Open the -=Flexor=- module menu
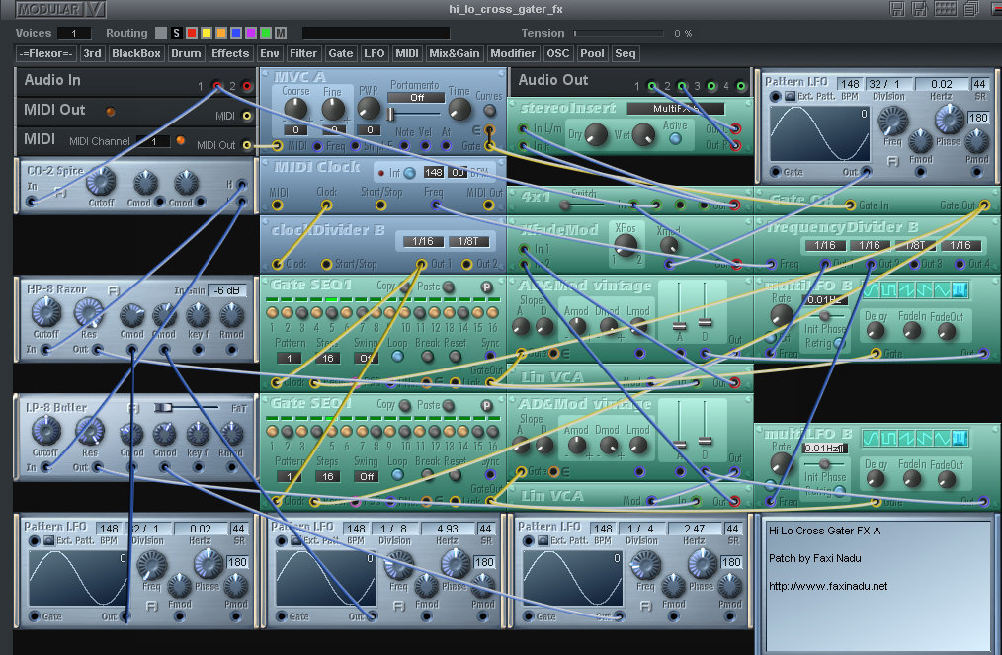 point(45,53)
